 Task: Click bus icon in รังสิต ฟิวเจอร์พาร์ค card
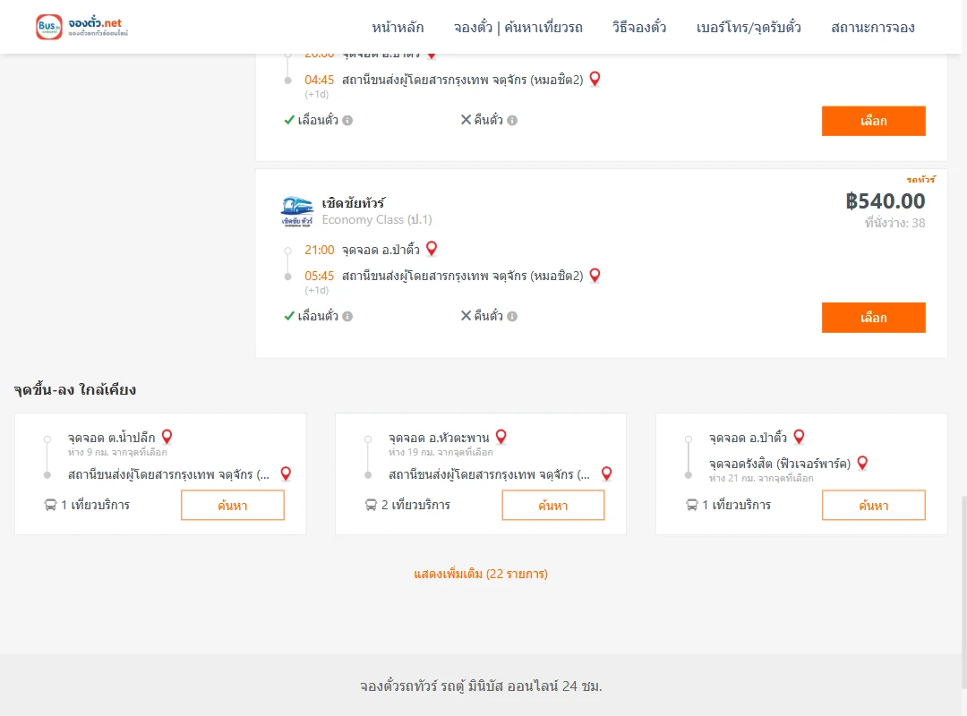coord(692,505)
